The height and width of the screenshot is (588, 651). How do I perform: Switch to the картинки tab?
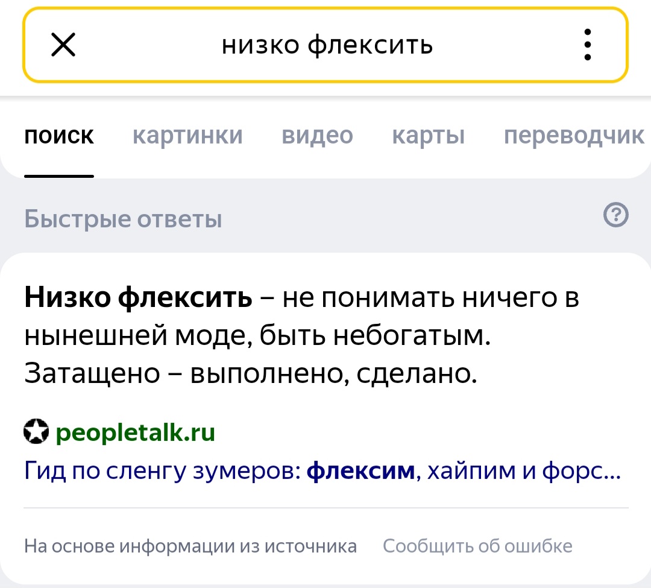(187, 135)
